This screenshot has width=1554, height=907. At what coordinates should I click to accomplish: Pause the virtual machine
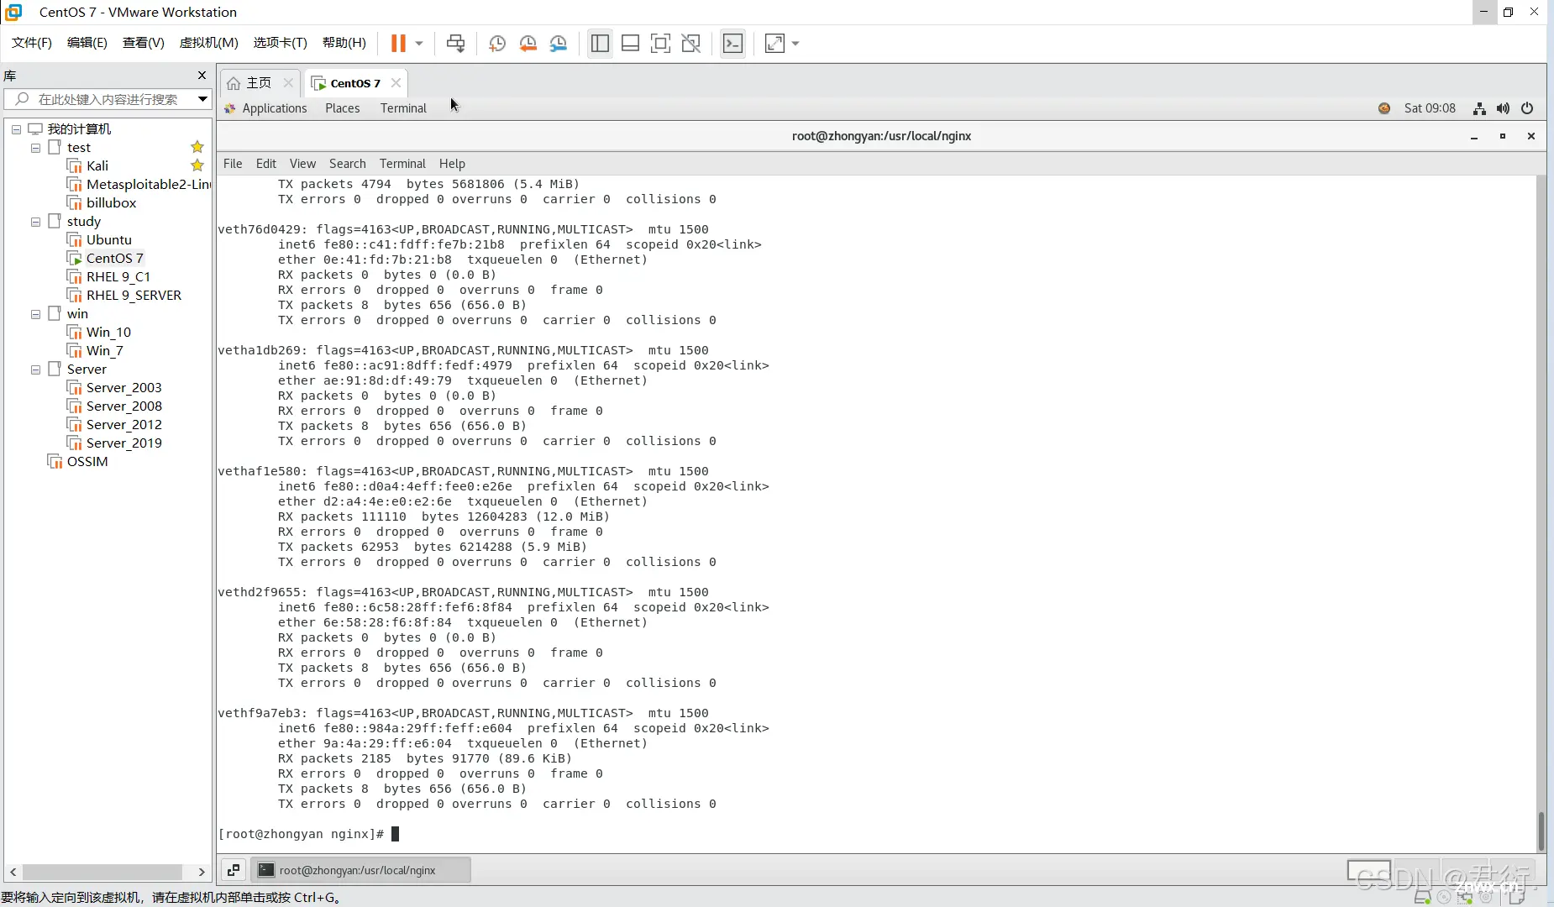[398, 43]
